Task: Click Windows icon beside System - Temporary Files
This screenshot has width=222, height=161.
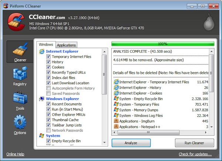Action: [116, 104]
